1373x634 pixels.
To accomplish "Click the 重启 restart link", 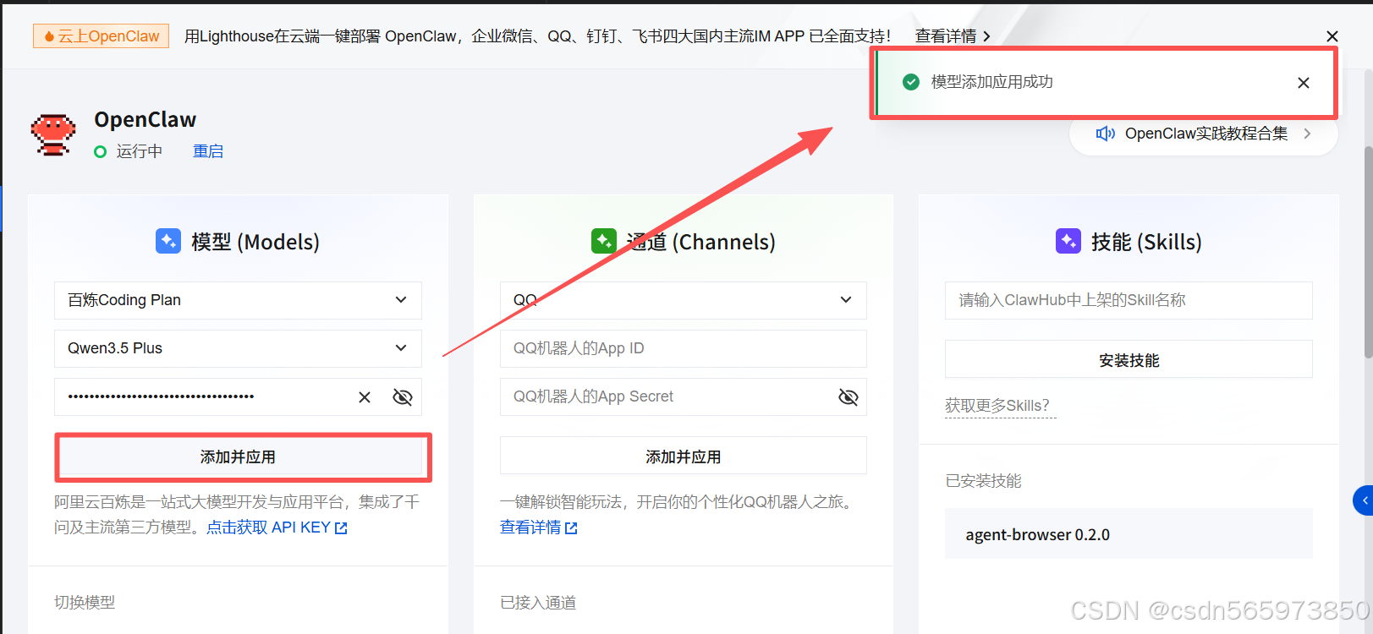I will coord(208,151).
